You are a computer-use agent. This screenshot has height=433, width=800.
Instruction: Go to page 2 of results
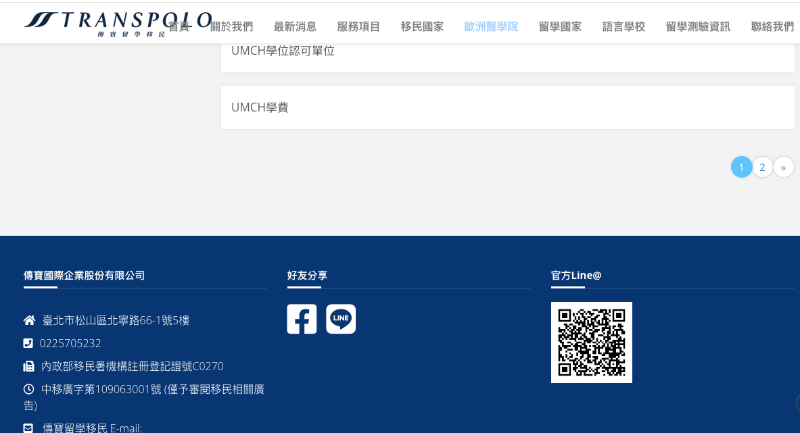[x=762, y=167]
